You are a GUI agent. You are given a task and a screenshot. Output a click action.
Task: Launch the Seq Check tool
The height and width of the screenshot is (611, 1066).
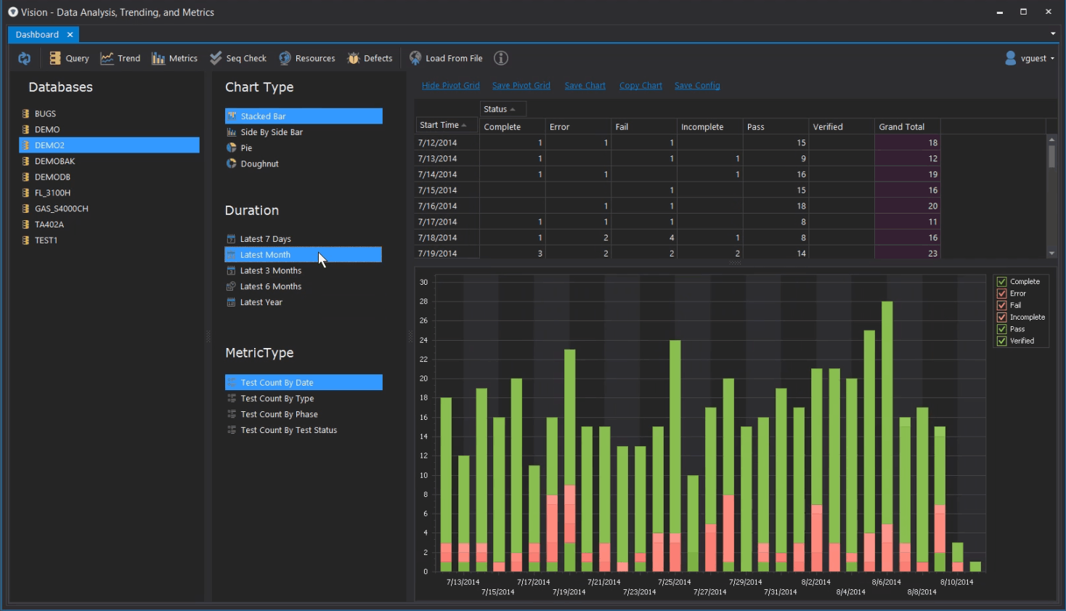pyautogui.click(x=237, y=58)
